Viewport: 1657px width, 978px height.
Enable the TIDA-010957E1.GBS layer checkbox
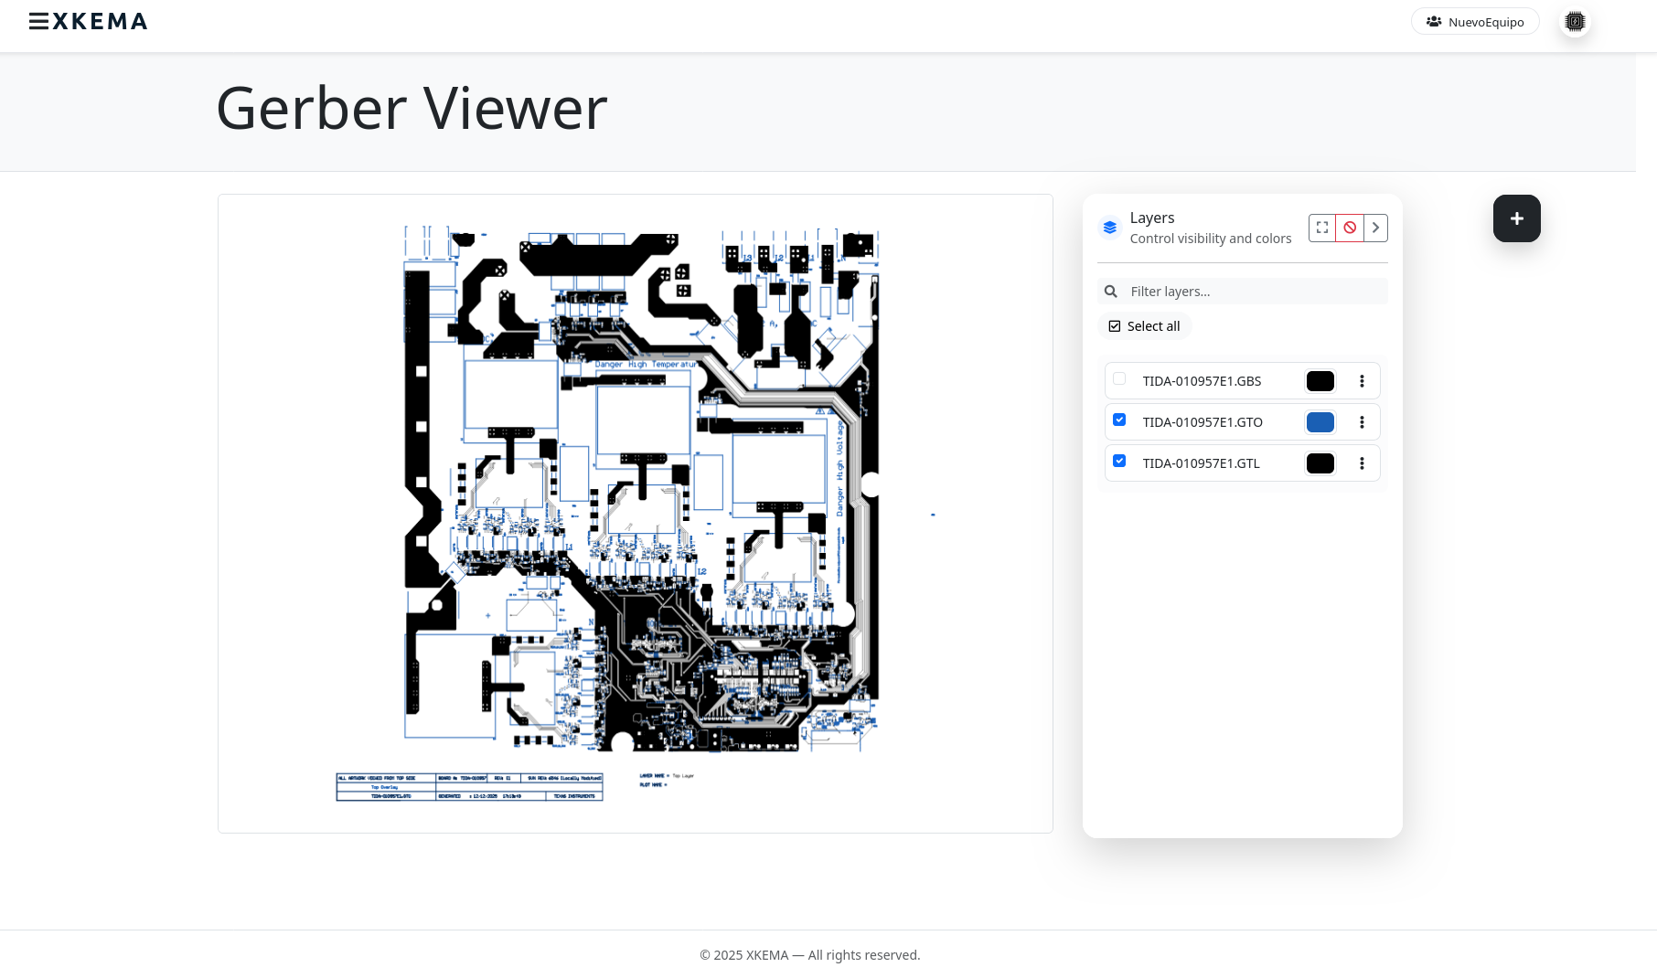(x=1119, y=378)
